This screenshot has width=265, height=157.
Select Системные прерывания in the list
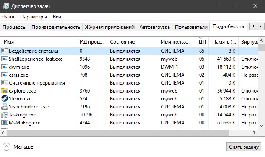(x=37, y=83)
